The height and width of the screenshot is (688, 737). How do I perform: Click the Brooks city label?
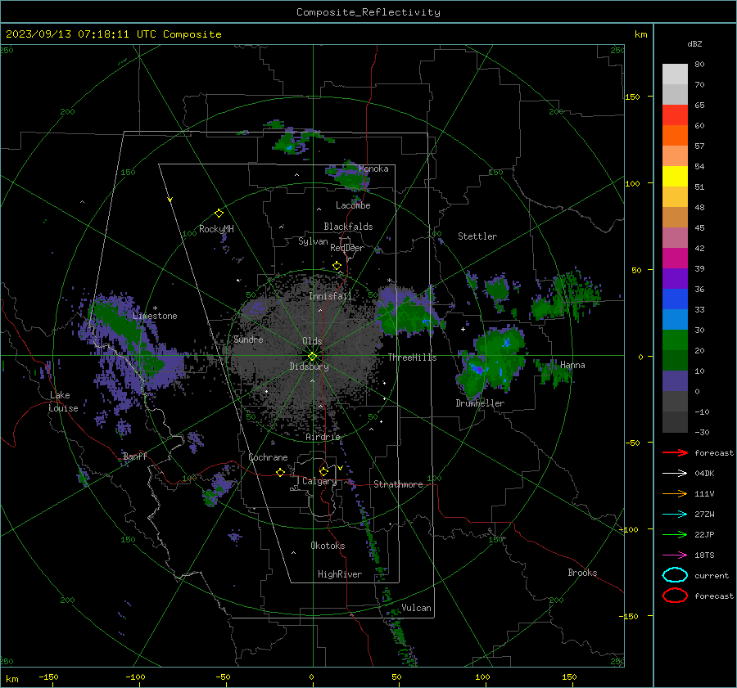pyautogui.click(x=582, y=573)
